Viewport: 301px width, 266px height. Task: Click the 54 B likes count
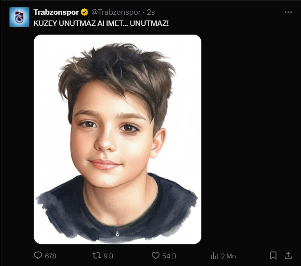[169, 256]
